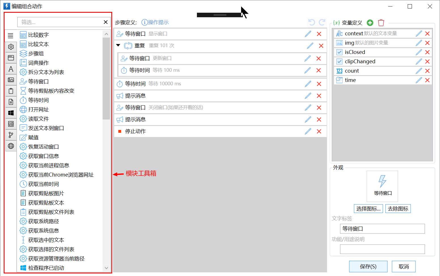
Task: Click toolbox scrollbar down arrow
Action: pyautogui.click(x=107, y=268)
